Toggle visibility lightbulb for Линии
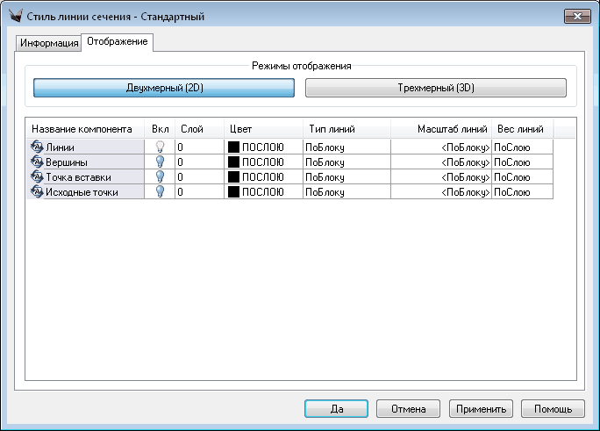The width and height of the screenshot is (600, 431). pos(160,147)
